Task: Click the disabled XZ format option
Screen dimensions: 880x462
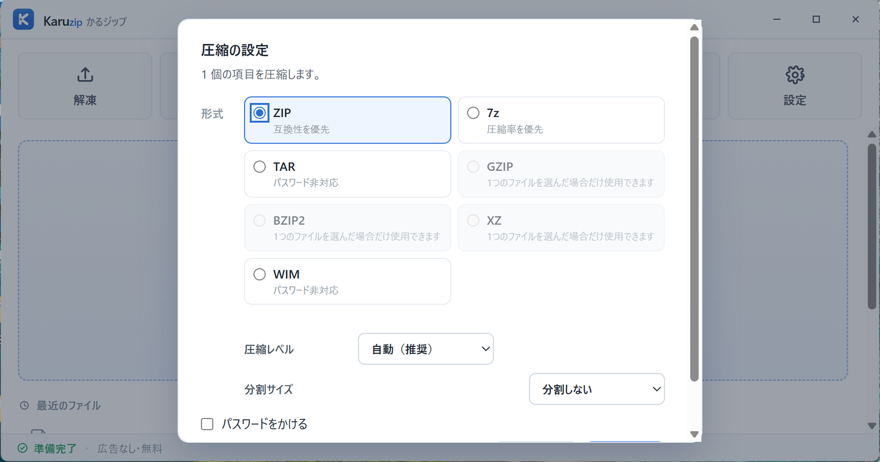Action: click(x=561, y=228)
